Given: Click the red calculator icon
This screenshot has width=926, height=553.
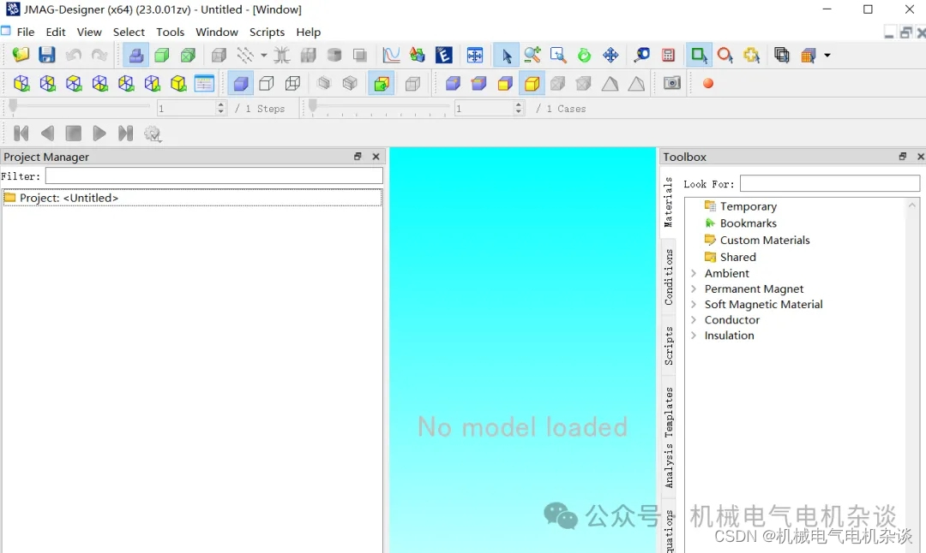Looking at the screenshot, I should (668, 56).
